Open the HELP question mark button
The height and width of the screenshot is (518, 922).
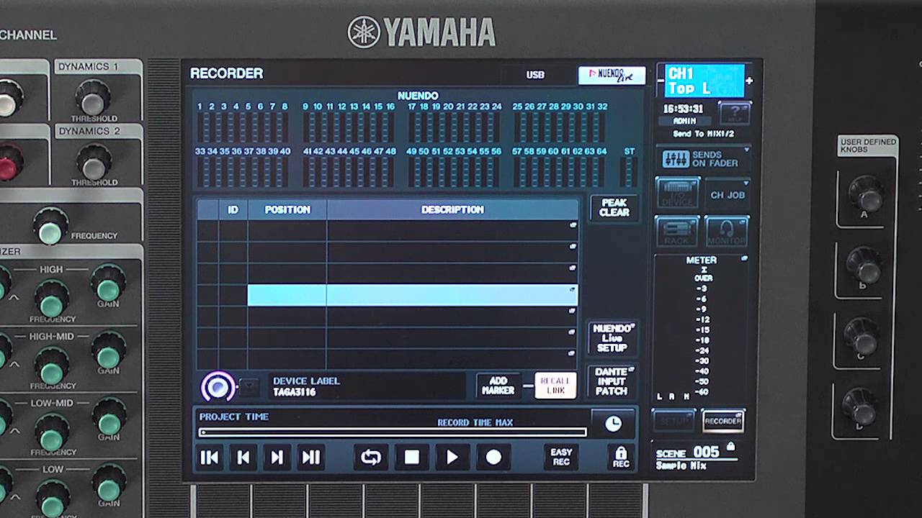tap(734, 113)
